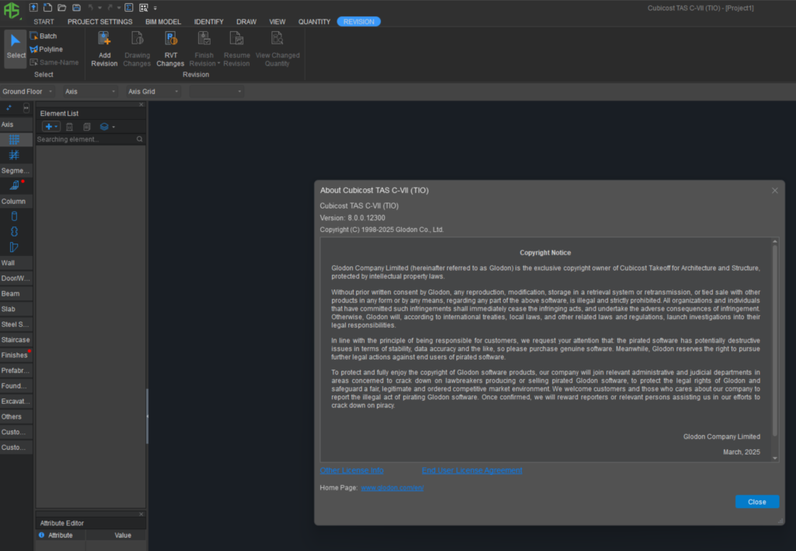Click the open folder icon in the quick access bar
796x551 pixels.
point(61,7)
